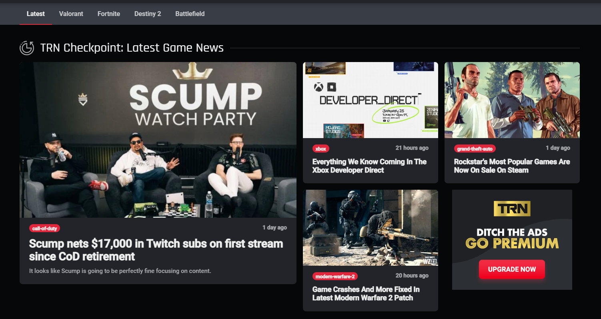601x319 pixels.
Task: Click the grand-theft-auto tag badge
Action: (x=475, y=149)
